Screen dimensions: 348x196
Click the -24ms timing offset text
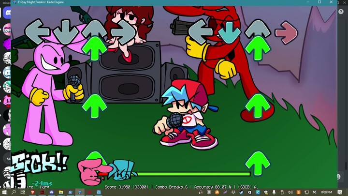point(42,183)
